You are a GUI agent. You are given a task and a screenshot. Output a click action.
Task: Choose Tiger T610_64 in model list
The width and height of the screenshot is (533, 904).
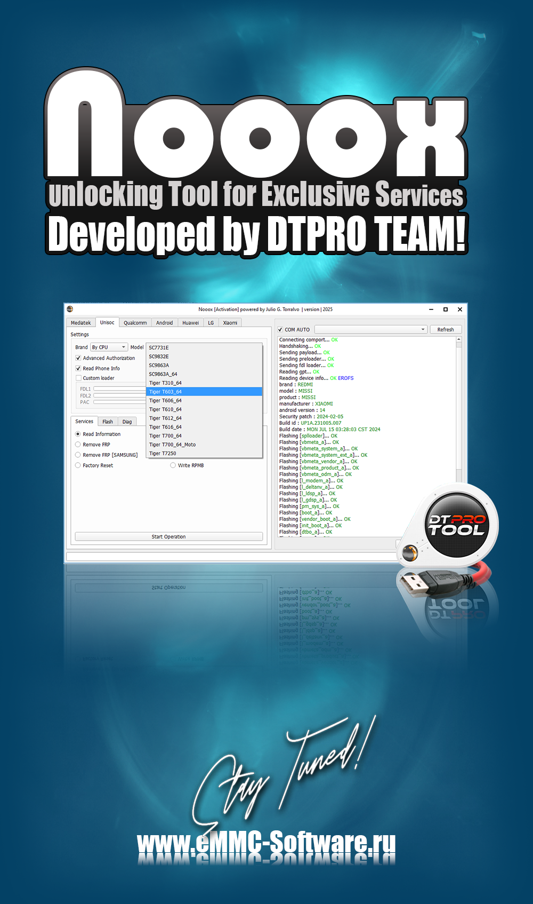pos(204,409)
